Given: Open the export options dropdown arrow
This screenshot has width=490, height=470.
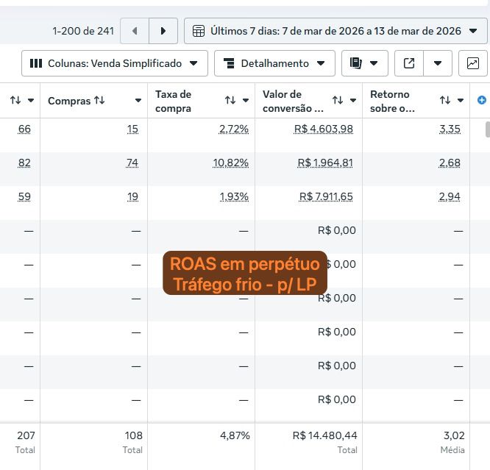Looking at the screenshot, I should [438, 63].
